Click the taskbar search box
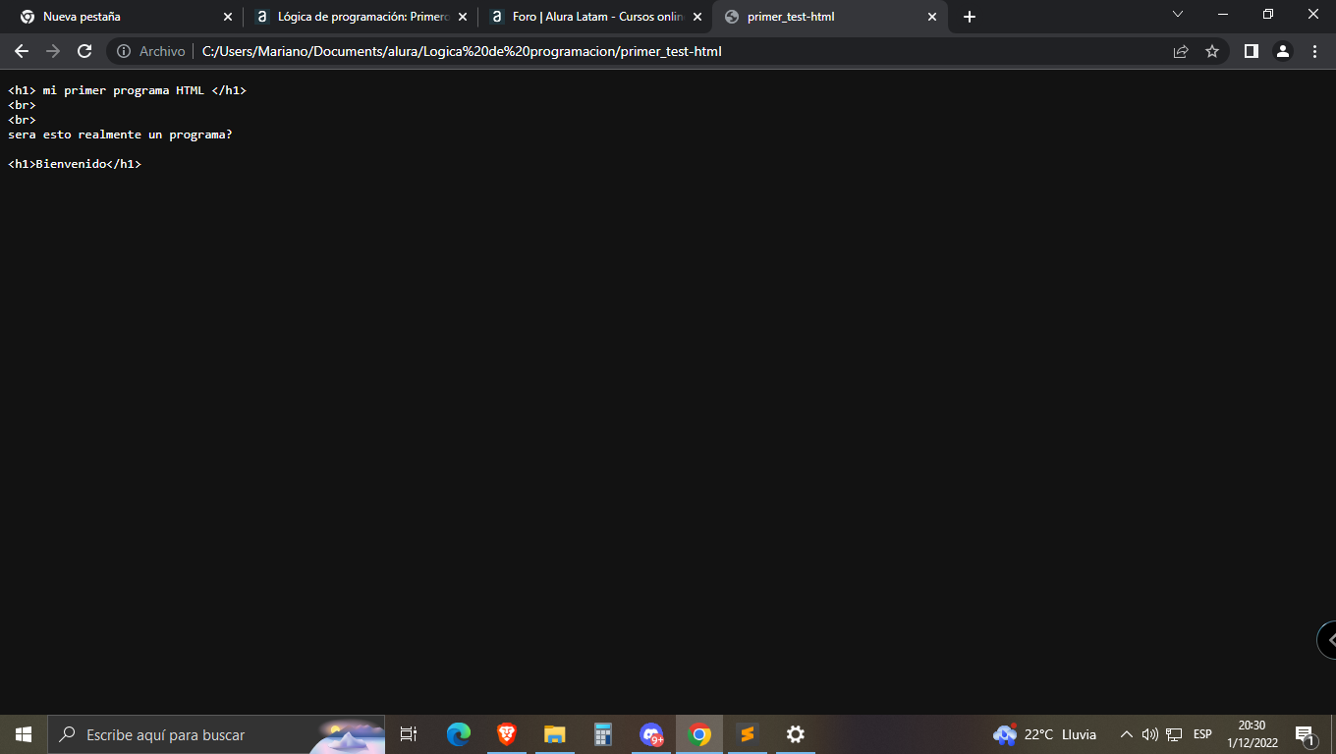The image size is (1336, 754). 216,734
